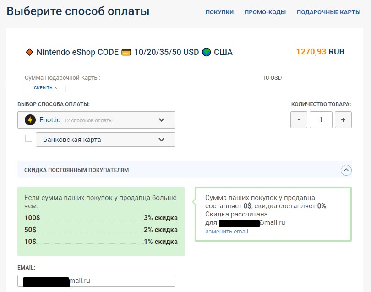Open the Enot.io payment method dropdown
The width and height of the screenshot is (371, 292).
pyautogui.click(x=96, y=120)
